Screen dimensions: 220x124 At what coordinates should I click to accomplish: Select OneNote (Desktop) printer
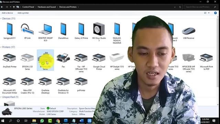tap(45, 85)
